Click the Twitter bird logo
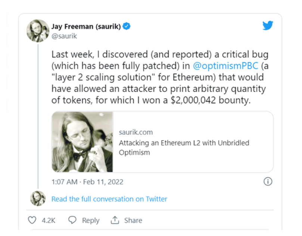The height and width of the screenshot is (236, 302). pyautogui.click(x=268, y=26)
